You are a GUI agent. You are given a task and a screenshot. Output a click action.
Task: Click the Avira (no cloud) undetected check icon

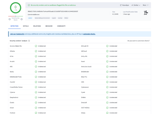pos(107,67)
